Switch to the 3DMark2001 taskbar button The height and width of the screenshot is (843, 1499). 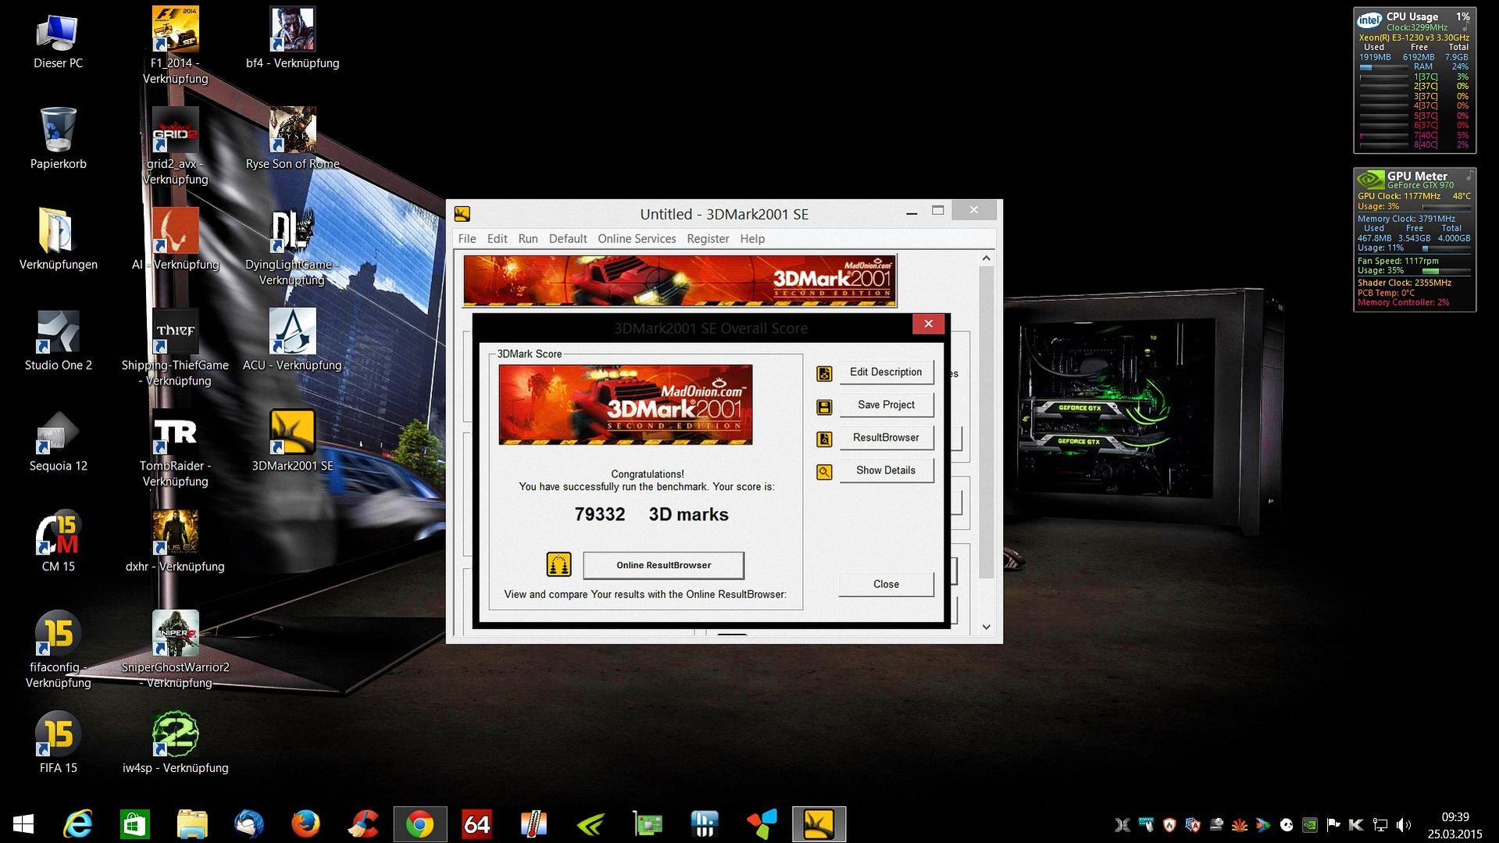click(819, 824)
